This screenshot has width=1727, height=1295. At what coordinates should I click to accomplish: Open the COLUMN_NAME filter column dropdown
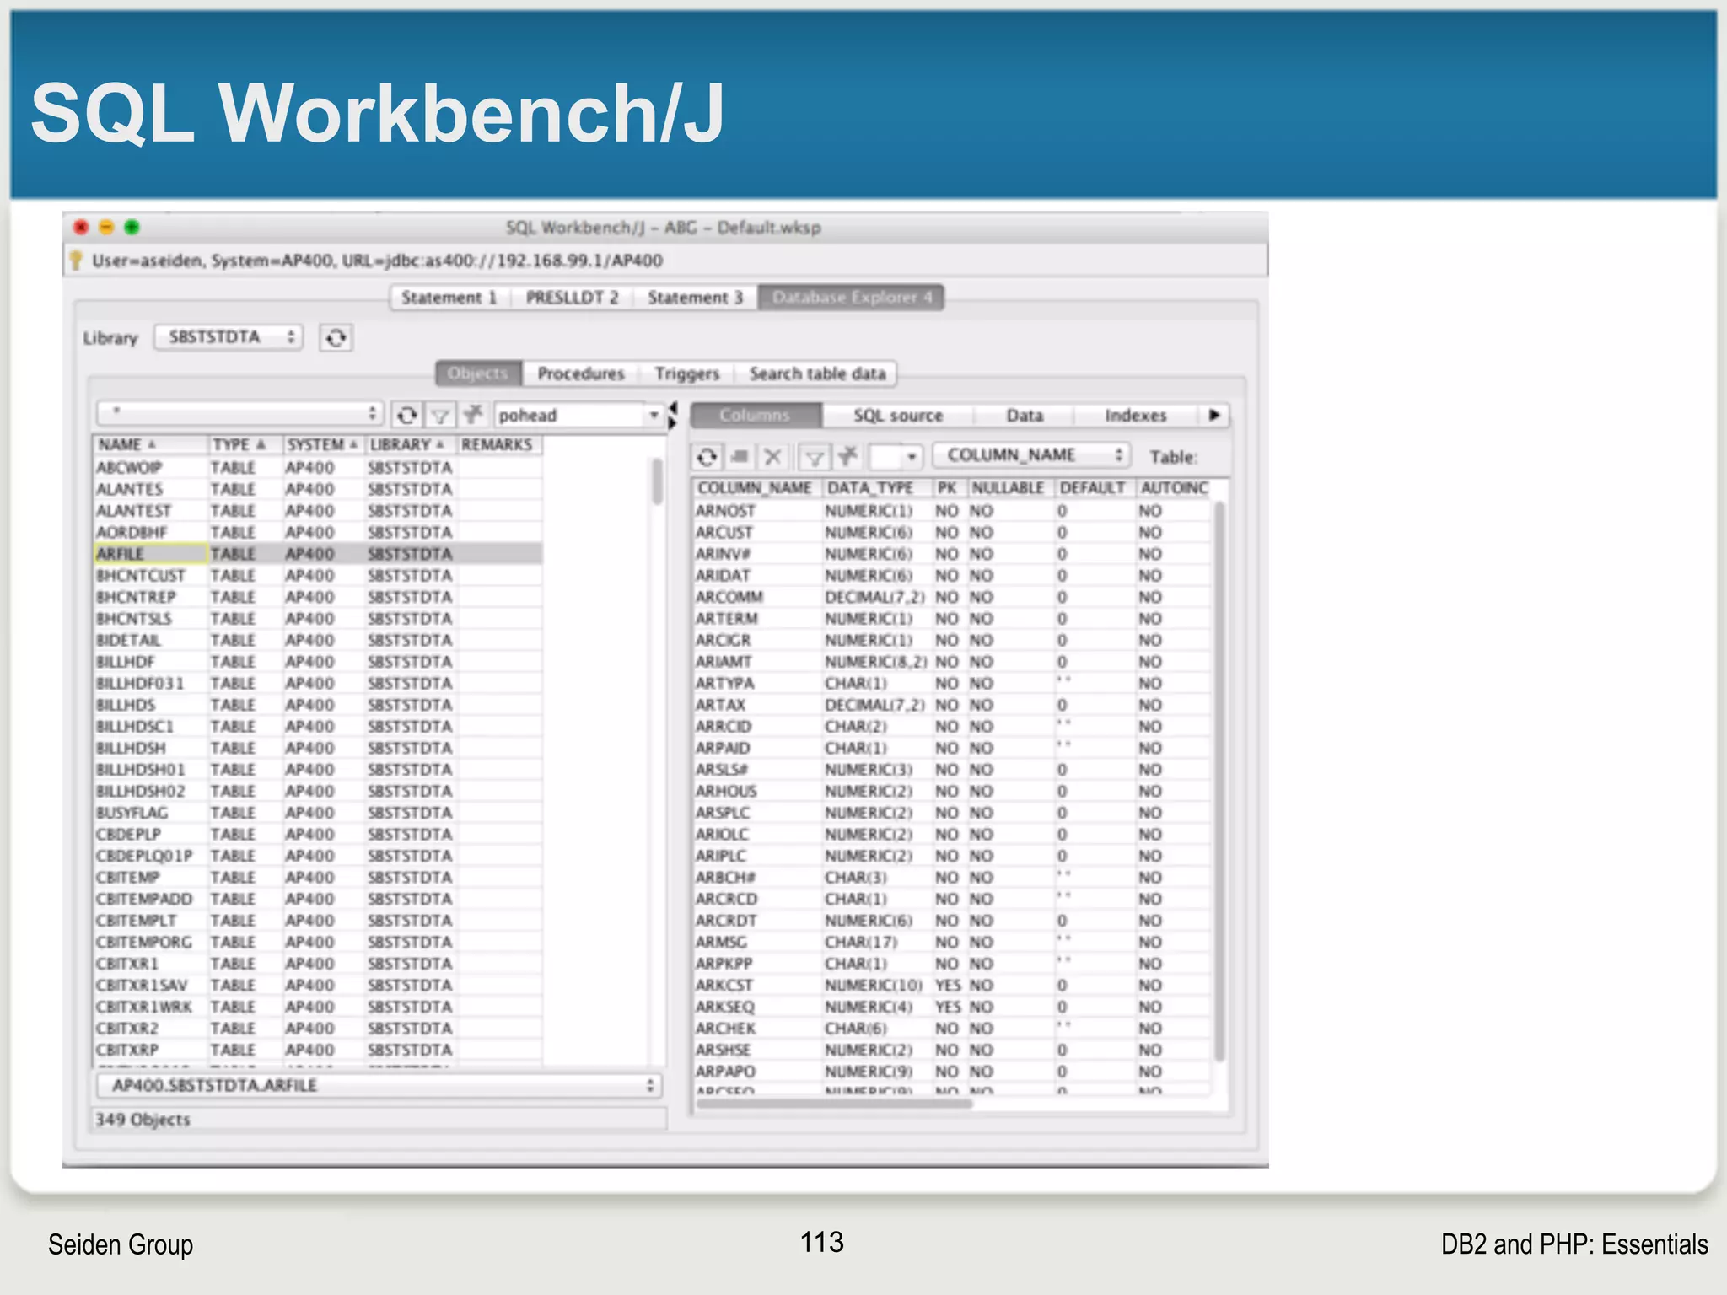pyautogui.click(x=1030, y=455)
